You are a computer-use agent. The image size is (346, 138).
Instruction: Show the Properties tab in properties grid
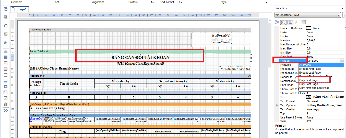(x=290, y=22)
